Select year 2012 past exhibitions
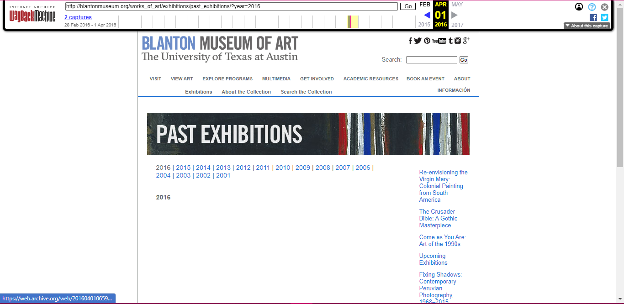Screen dimensions: 624x304 click(x=243, y=168)
